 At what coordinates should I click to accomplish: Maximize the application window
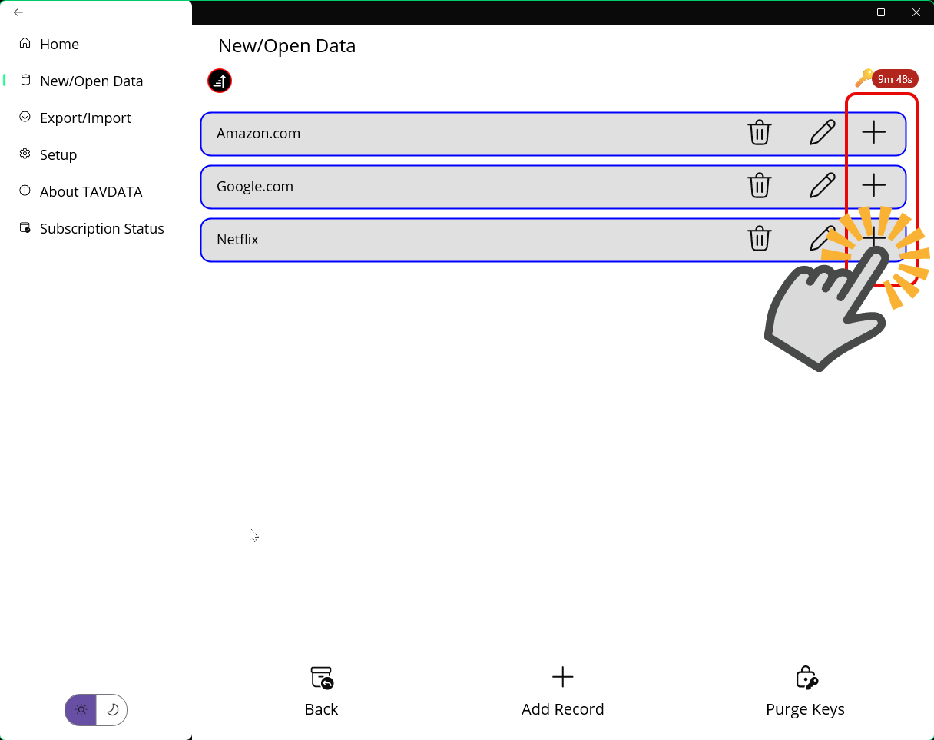click(x=881, y=12)
